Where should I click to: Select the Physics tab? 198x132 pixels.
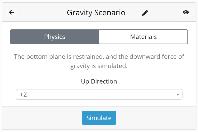(55, 37)
